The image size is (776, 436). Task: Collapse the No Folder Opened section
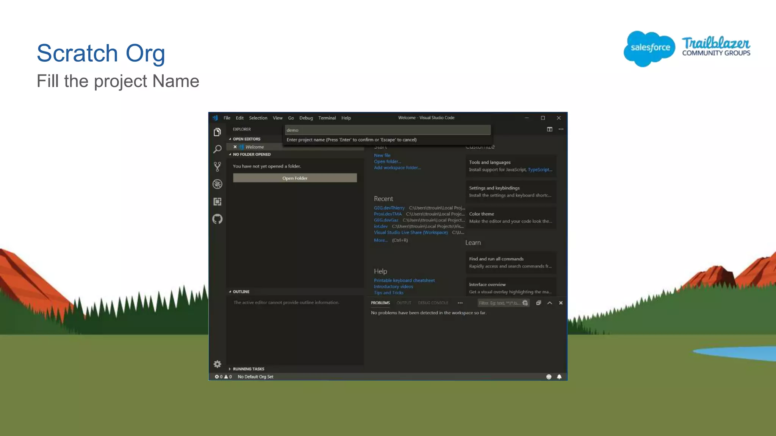click(252, 154)
